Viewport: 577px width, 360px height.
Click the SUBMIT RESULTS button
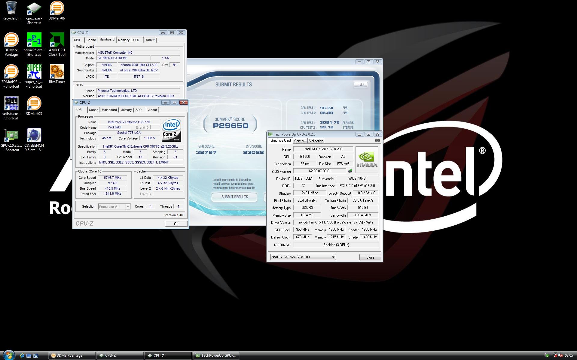234,197
